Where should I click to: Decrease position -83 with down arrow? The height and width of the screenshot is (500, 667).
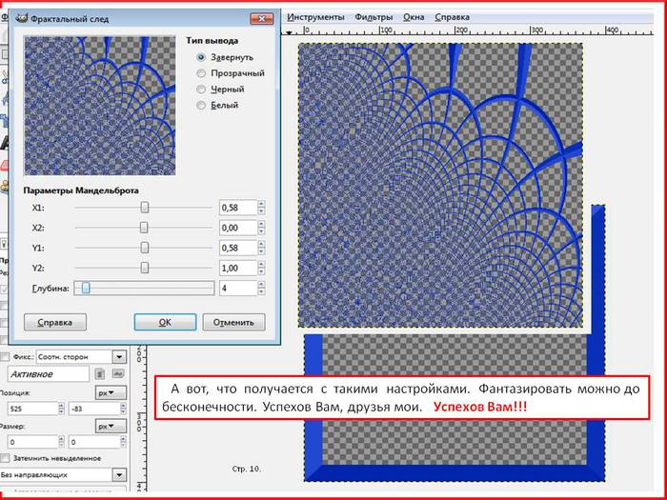tap(123, 412)
